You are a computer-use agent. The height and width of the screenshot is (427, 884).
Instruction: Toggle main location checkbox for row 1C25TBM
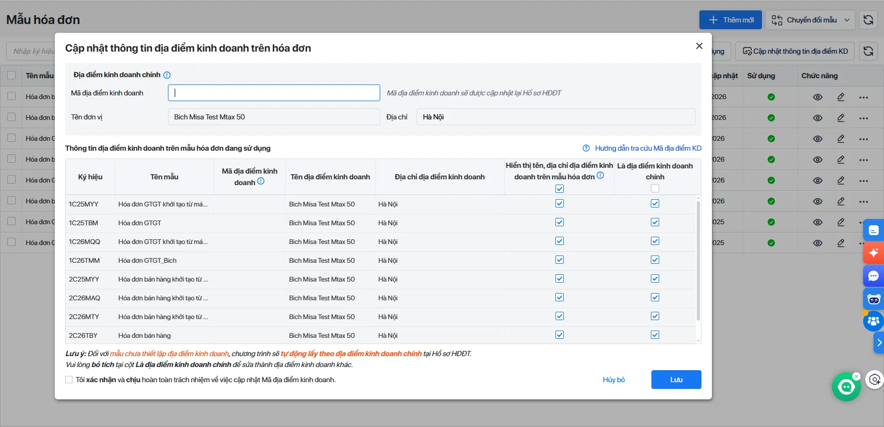pyautogui.click(x=655, y=222)
